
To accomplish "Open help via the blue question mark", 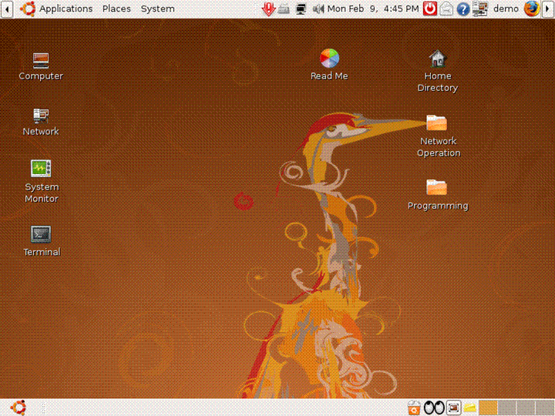I will (463, 8).
